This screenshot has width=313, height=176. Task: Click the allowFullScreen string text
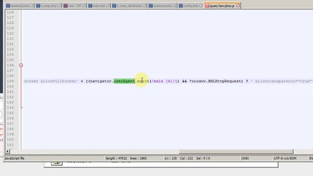[58, 81]
